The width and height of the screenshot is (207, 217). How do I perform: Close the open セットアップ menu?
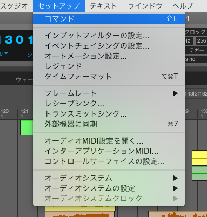coord(59,6)
